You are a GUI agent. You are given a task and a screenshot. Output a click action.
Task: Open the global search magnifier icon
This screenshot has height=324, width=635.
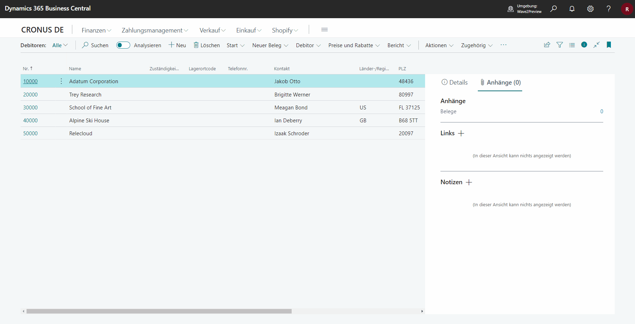click(554, 9)
